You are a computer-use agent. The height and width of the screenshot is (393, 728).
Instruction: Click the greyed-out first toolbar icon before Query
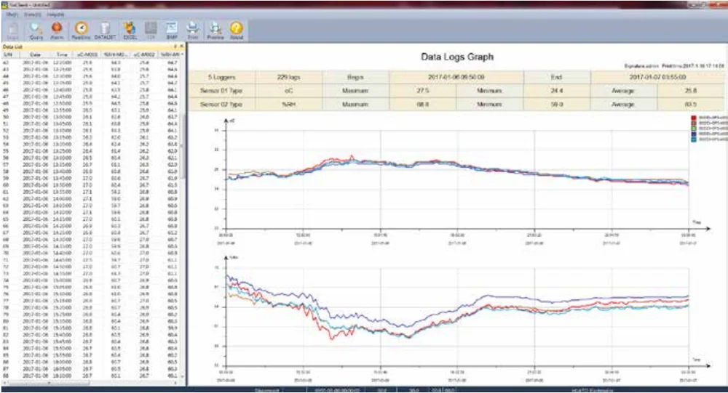[x=12, y=31]
